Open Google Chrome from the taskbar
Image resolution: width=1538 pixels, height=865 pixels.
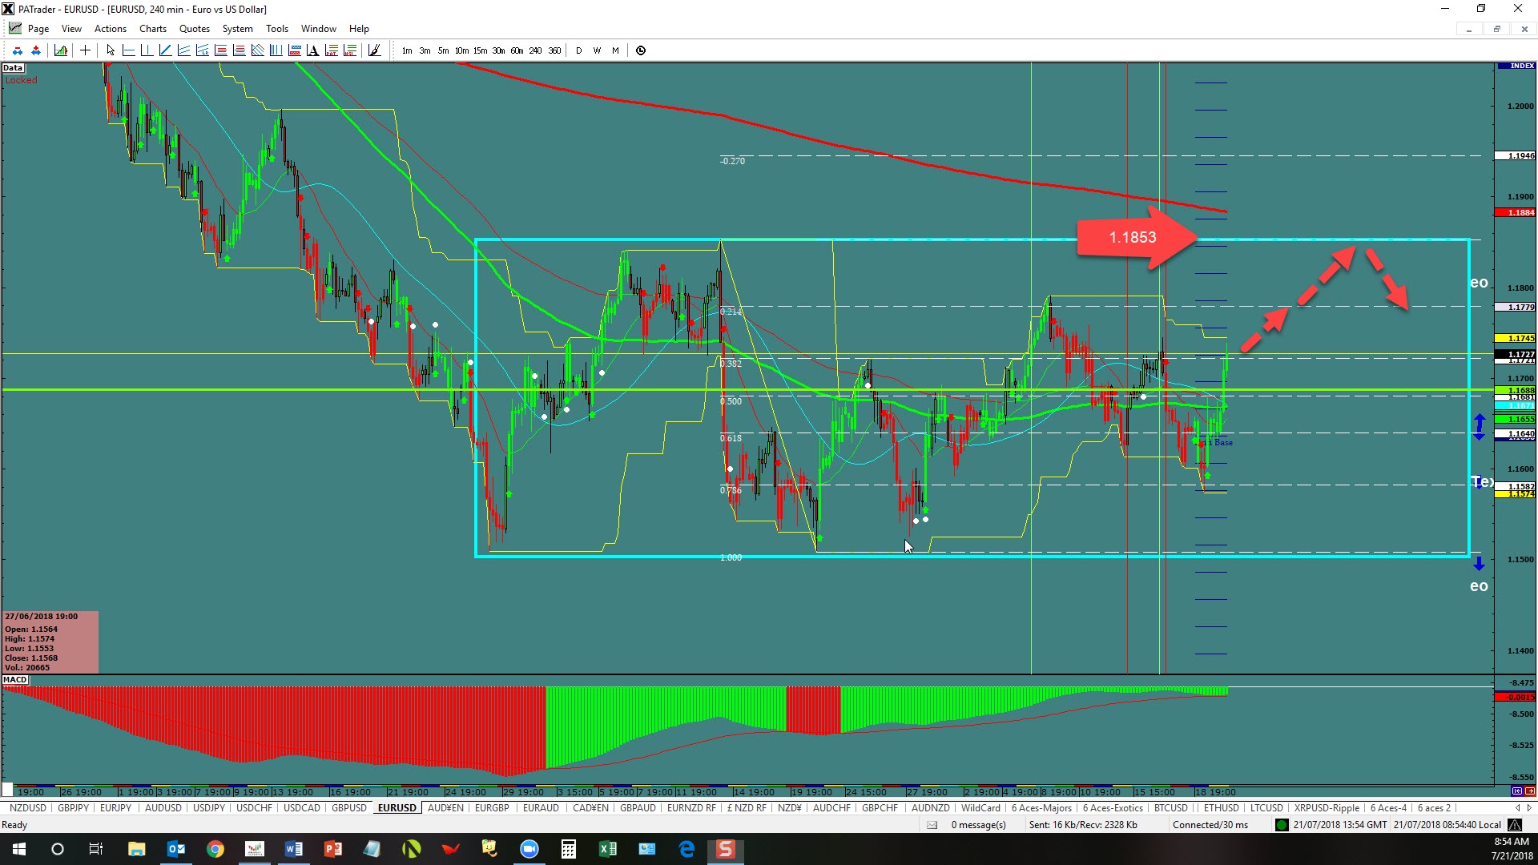click(215, 849)
